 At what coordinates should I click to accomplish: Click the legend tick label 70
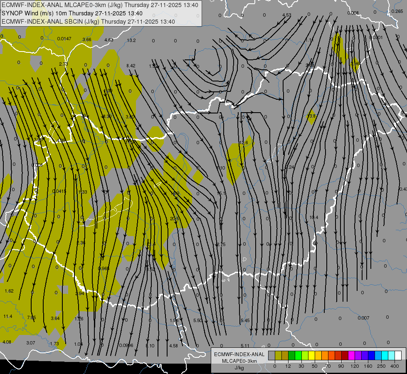point(328,366)
